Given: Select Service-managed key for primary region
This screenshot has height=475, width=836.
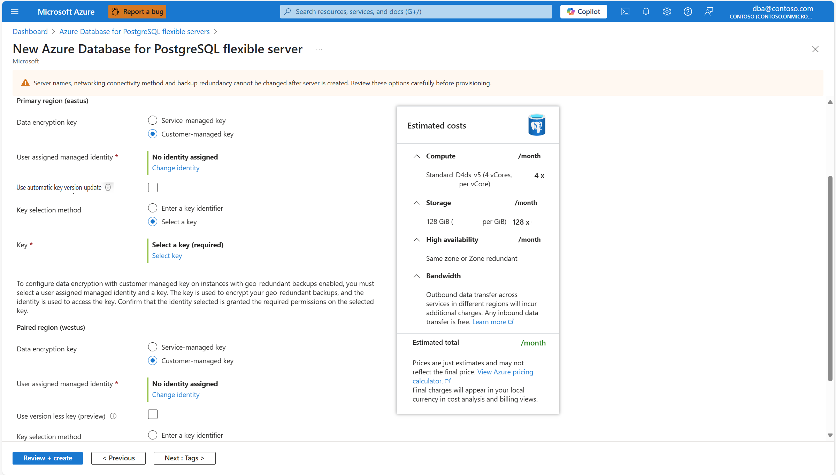Looking at the screenshot, I should tap(153, 120).
